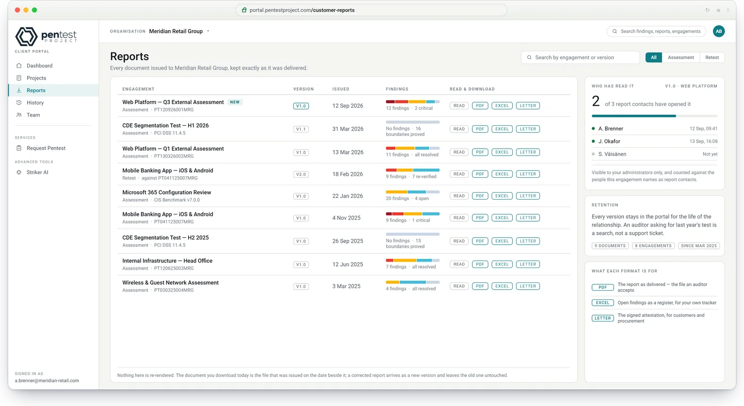
Task: Click the report contacts read progress bar
Action: pyautogui.click(x=654, y=116)
